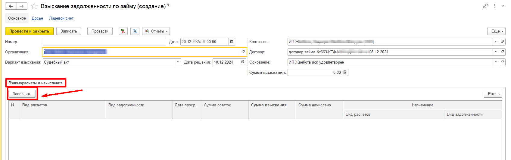Click the bold Сумма взыскания column header
This screenshot has width=511, height=160.
[272, 110]
